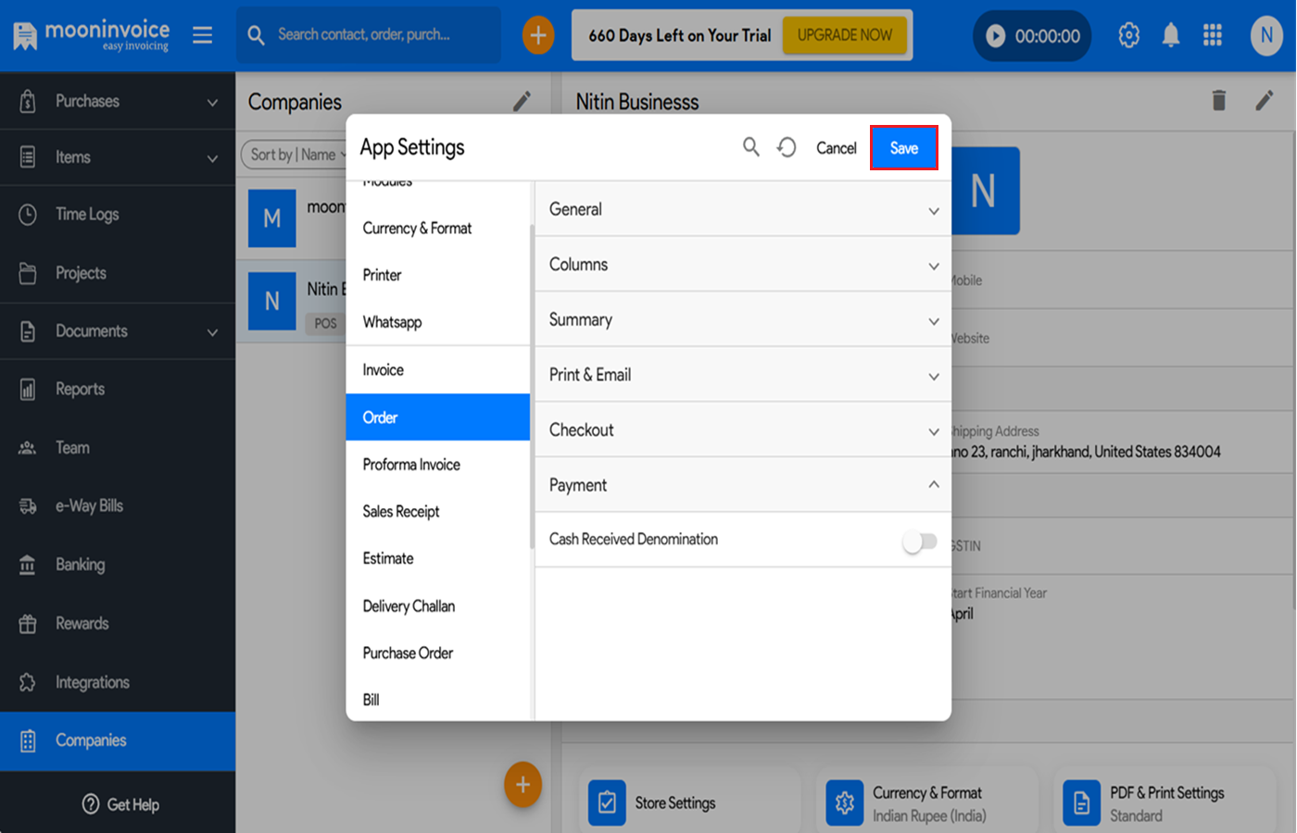Delete Nitin Businesss with trash icon

click(1219, 100)
